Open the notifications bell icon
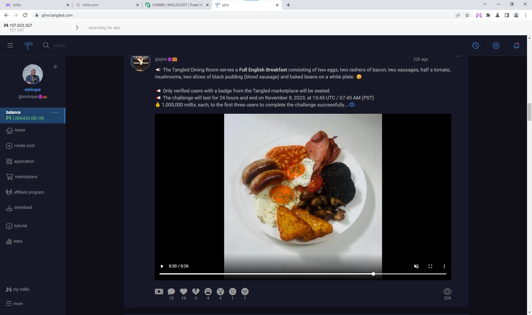The image size is (532, 315). (x=516, y=45)
